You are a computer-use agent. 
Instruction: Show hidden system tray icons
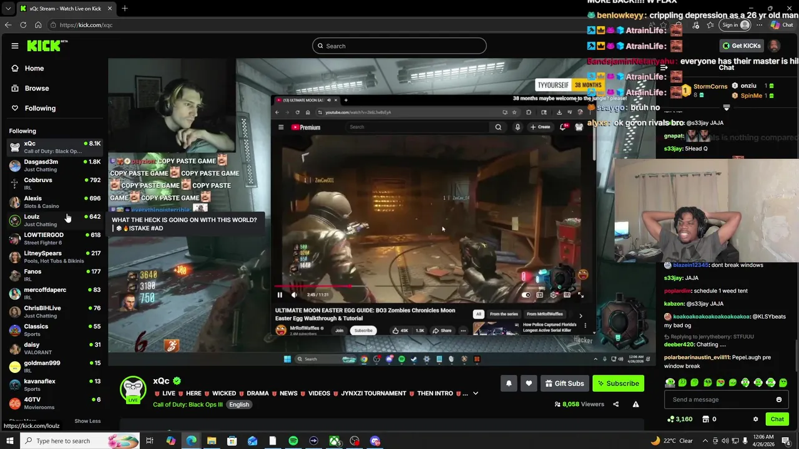(x=705, y=441)
